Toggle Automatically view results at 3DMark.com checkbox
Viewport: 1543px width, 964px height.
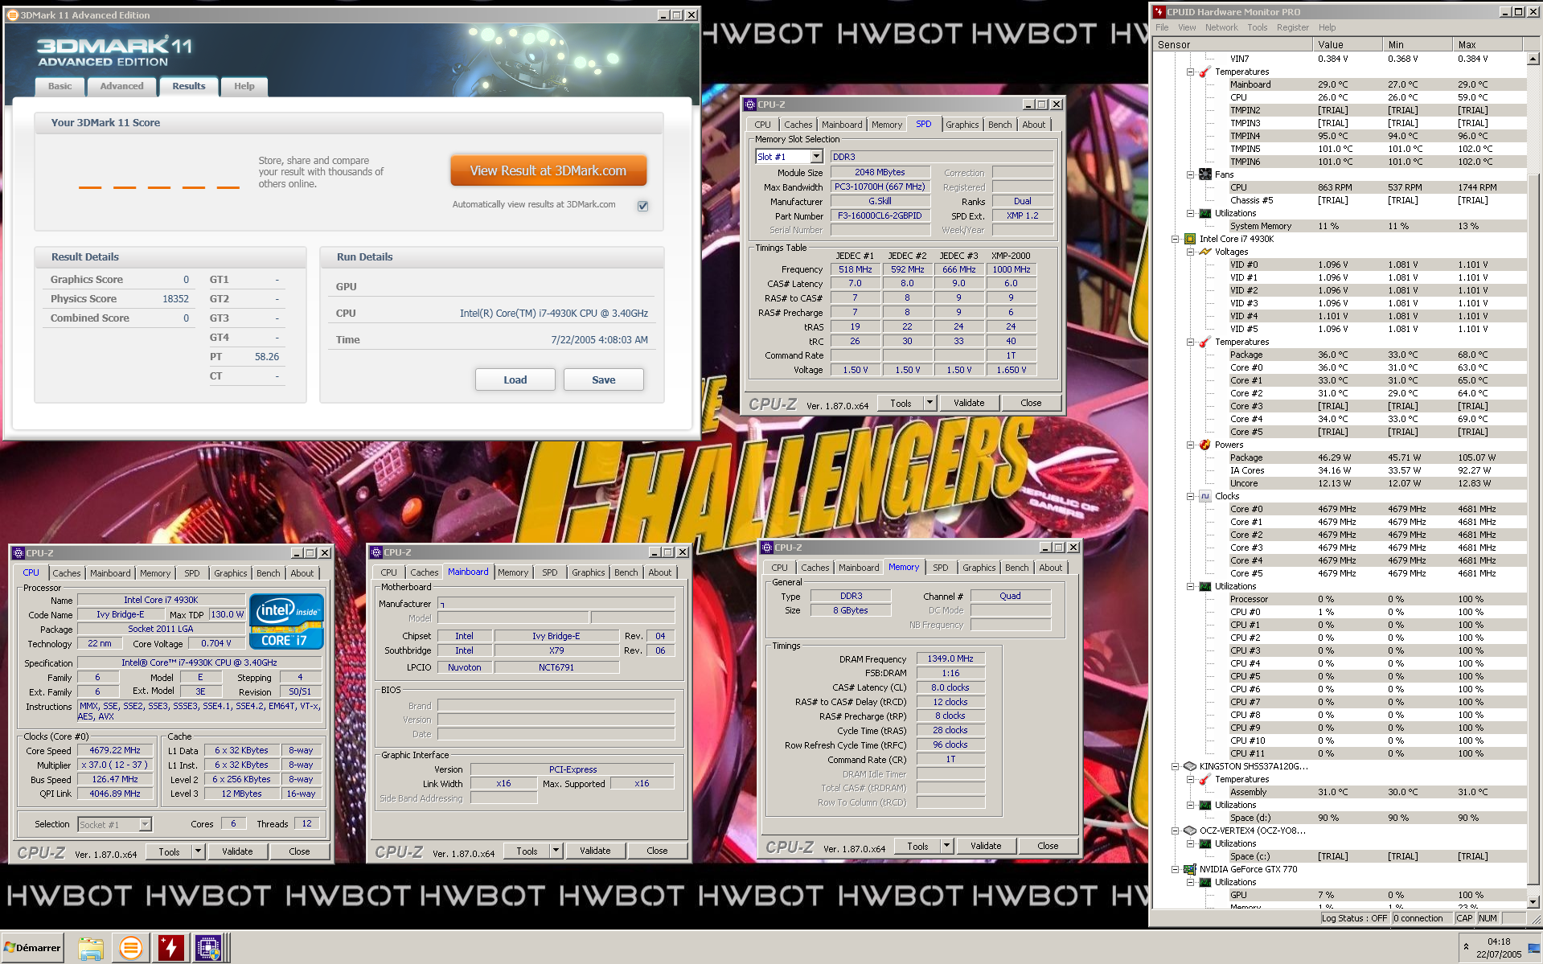pos(643,206)
